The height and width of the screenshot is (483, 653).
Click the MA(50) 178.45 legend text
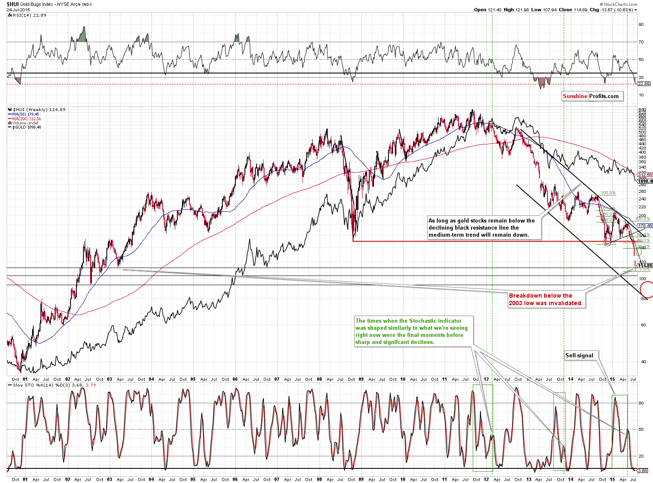point(25,114)
